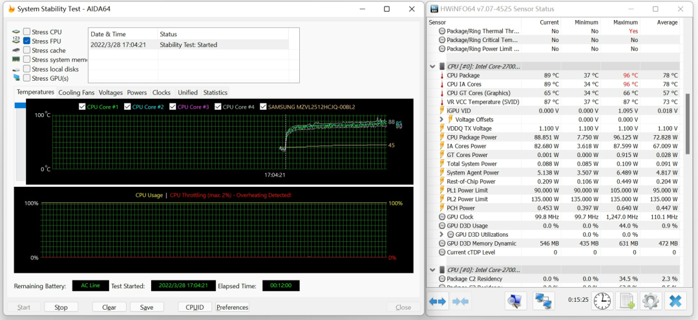Click the log file plus icon
698x320 pixels.
point(626,301)
